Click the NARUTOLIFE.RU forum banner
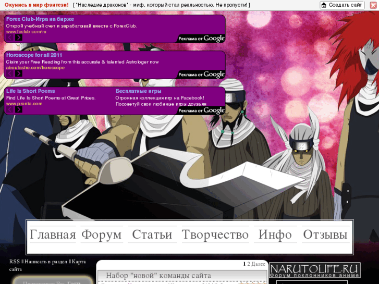Screen dimensions: 379x284 point(315,270)
